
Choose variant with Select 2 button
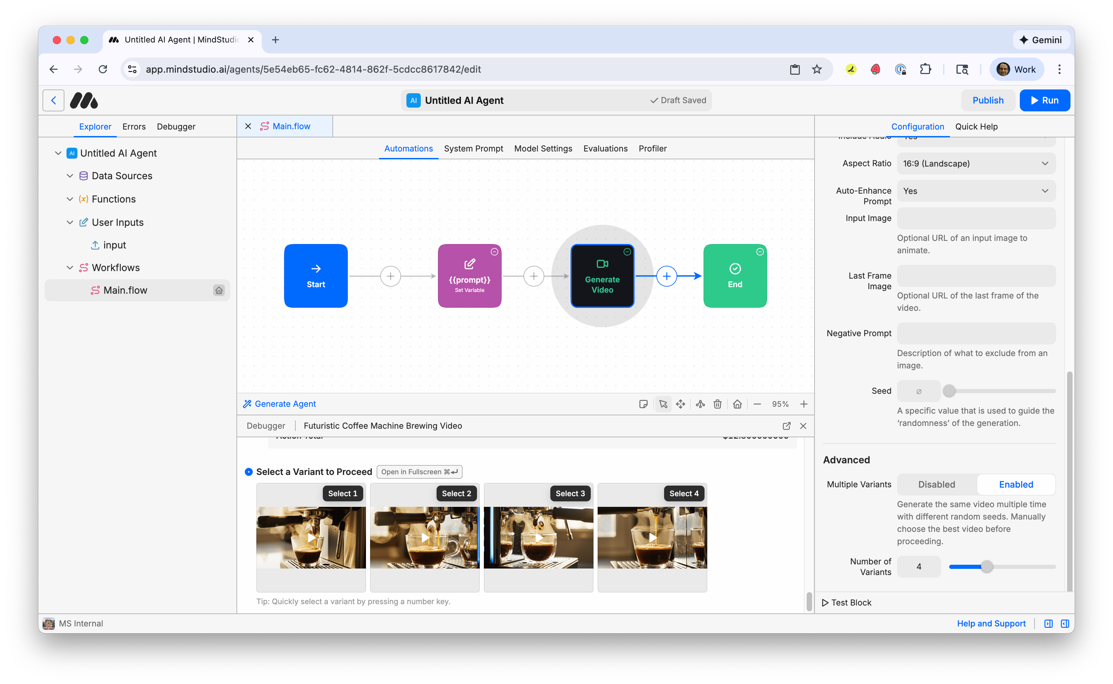click(x=456, y=493)
